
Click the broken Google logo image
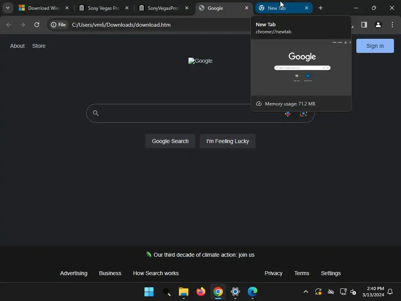click(200, 61)
